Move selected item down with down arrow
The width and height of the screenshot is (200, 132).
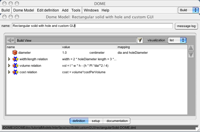(x=191, y=55)
